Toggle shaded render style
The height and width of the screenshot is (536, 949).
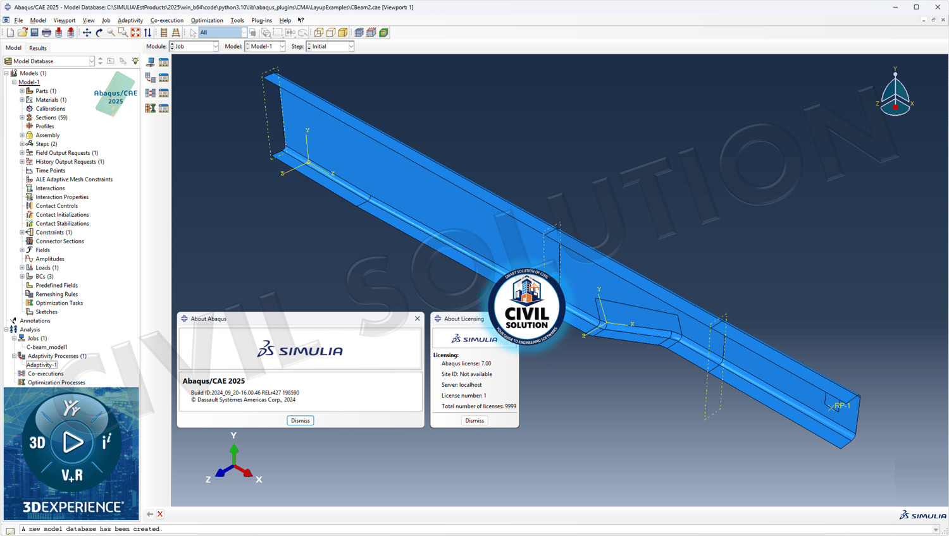point(343,33)
